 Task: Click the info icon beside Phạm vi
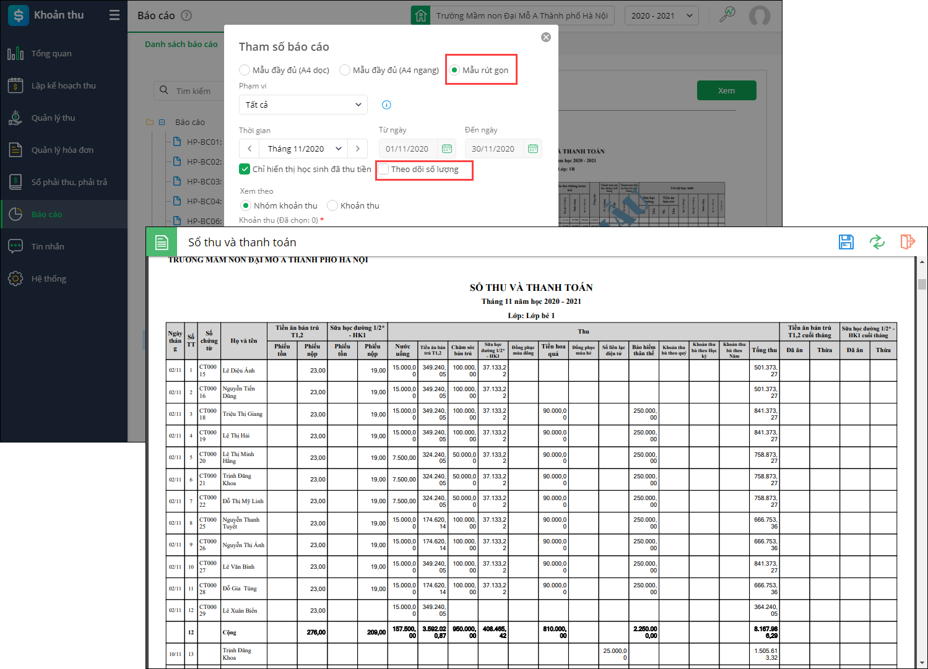pyautogui.click(x=386, y=105)
